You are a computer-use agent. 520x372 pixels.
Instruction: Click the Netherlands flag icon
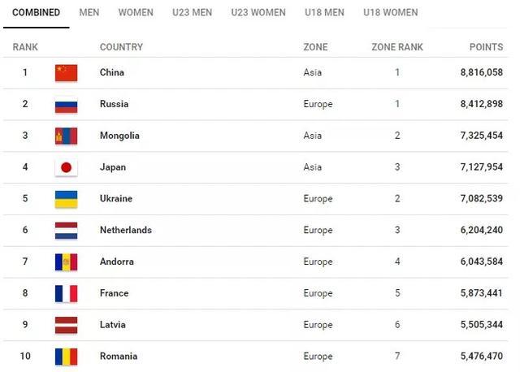[66, 230]
